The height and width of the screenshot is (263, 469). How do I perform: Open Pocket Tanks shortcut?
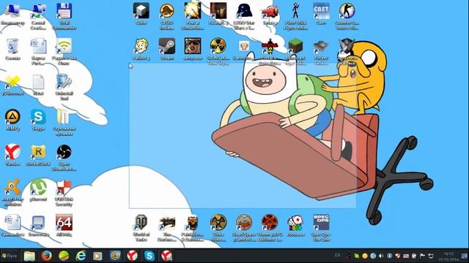[x=321, y=51]
